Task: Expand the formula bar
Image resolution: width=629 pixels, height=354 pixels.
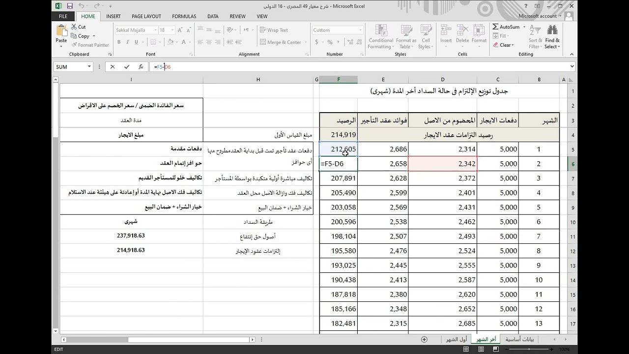Action: click(x=572, y=67)
